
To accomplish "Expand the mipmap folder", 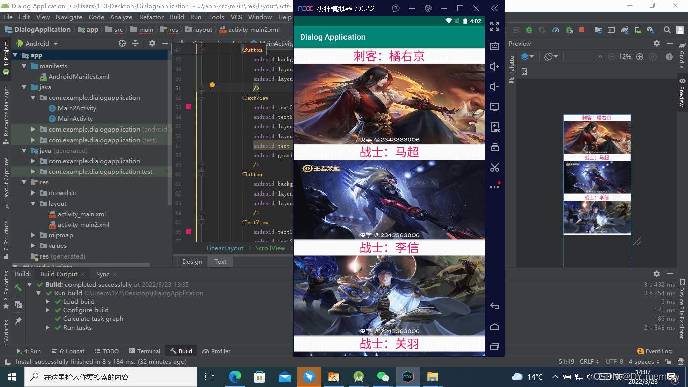I will click(33, 235).
